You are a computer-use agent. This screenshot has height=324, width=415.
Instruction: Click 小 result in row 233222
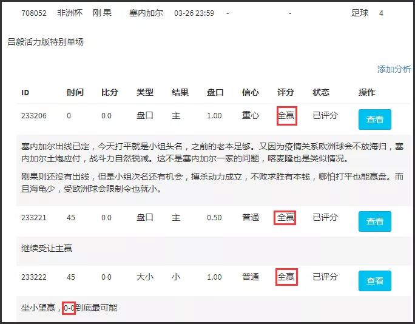coord(176,277)
